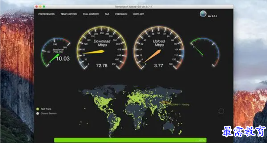Click the globe app icon beside Ver 6.7.1
268x143 pixels.
[203, 14]
